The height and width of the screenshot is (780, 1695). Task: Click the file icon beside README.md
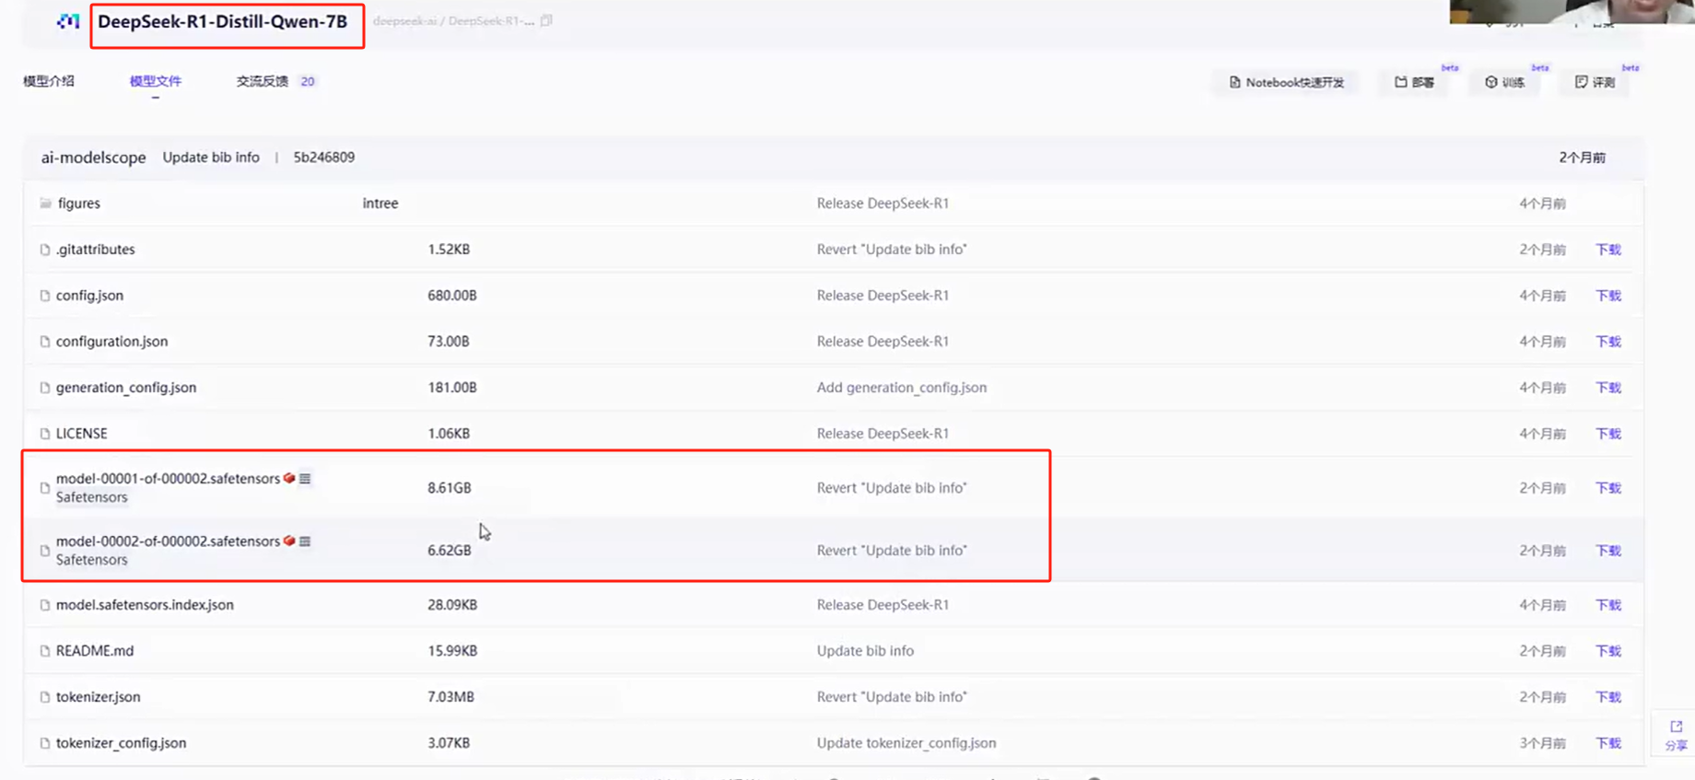[x=44, y=651]
